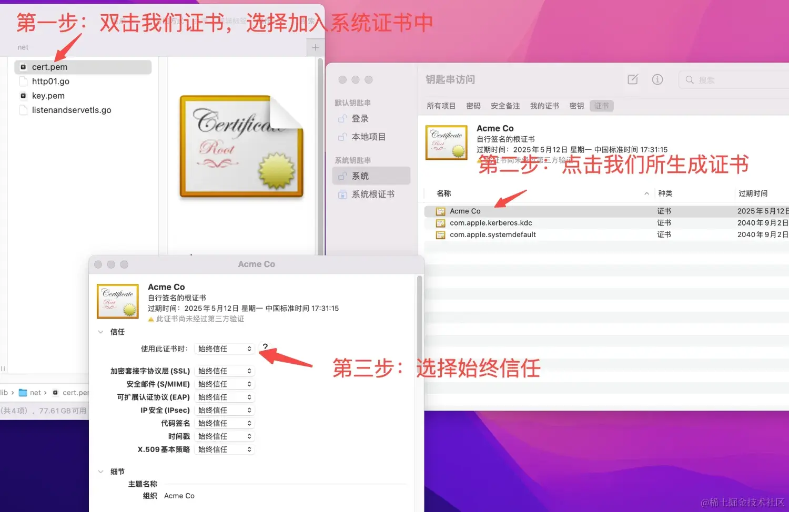Open the 加密套接字协议层 (SSL) trust dropdown

point(225,371)
